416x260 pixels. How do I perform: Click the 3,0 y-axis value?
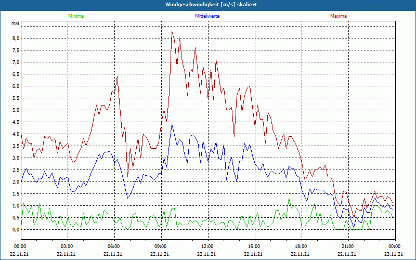[16, 158]
